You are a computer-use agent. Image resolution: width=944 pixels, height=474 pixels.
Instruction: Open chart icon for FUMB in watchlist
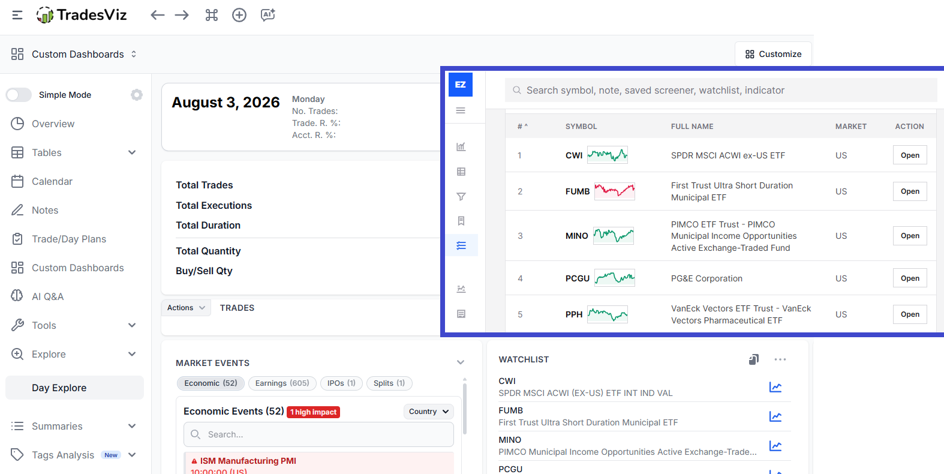coord(775,416)
